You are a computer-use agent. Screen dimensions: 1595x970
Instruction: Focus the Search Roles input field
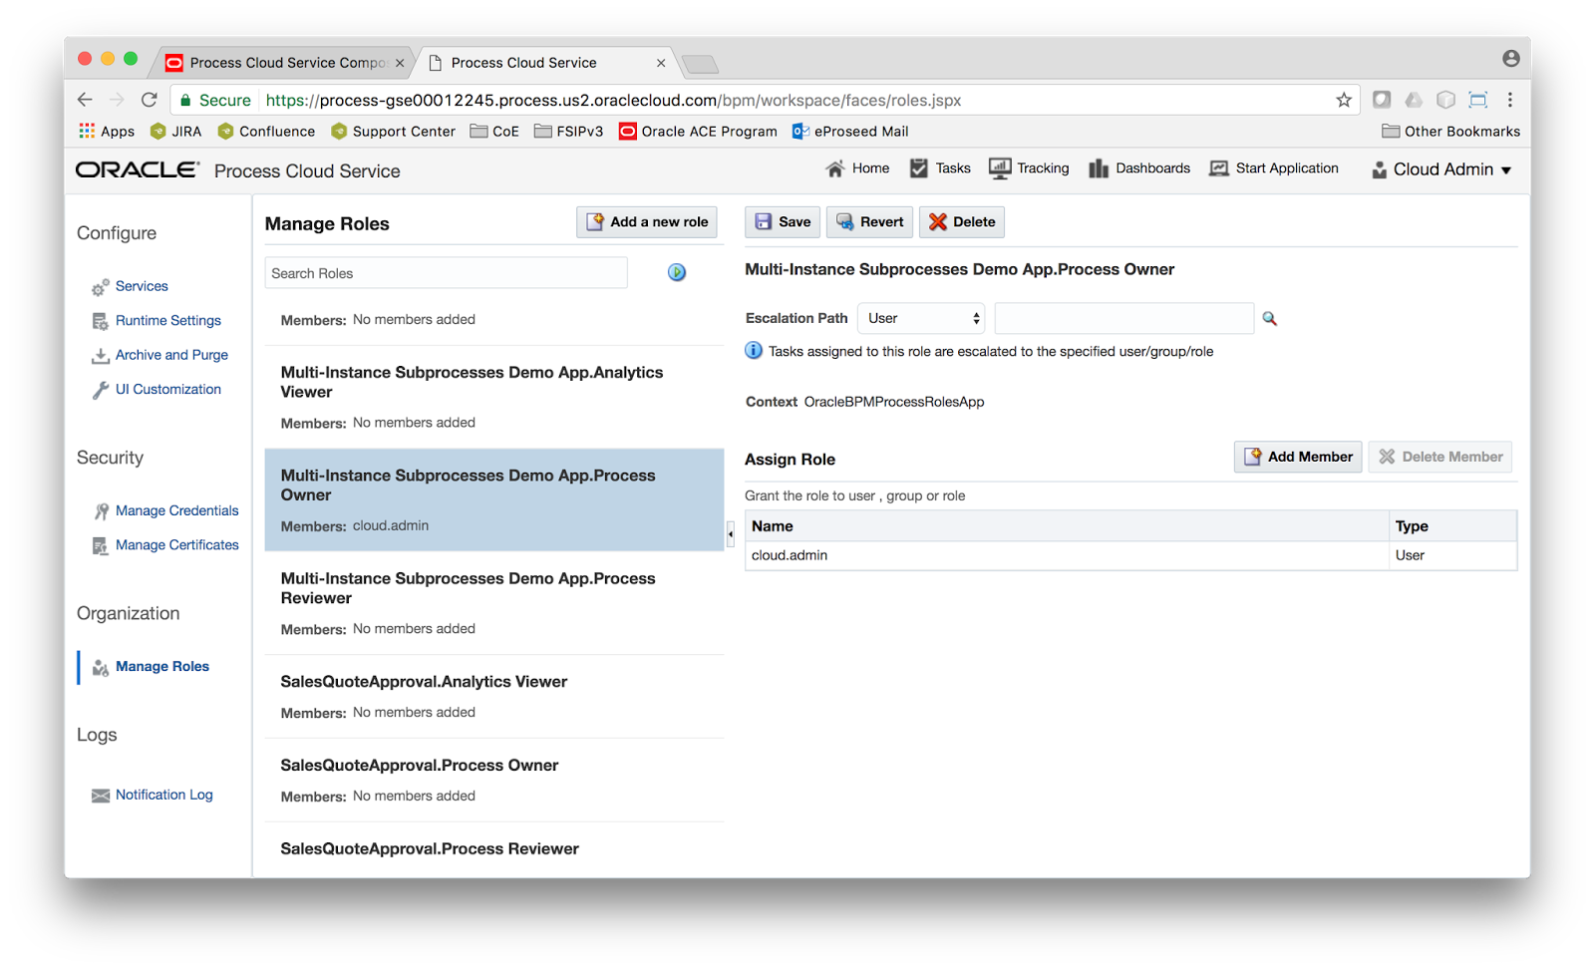click(x=447, y=273)
